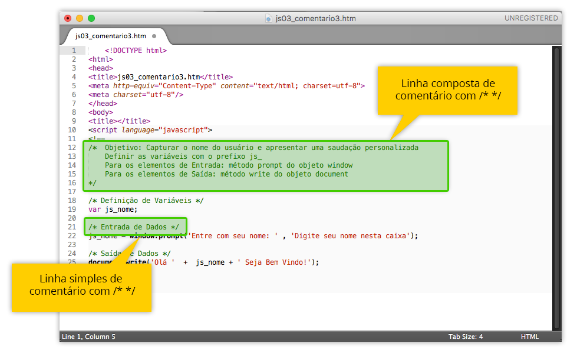Click the UNREGISTERED label in the title bar

point(530,18)
